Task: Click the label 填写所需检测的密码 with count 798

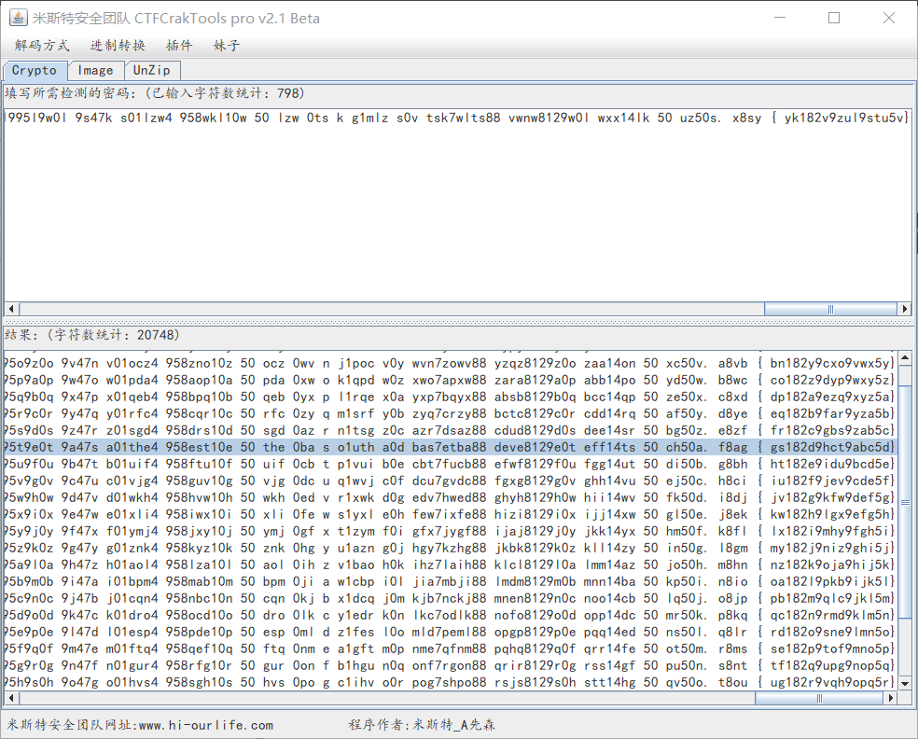Action: coord(155,93)
